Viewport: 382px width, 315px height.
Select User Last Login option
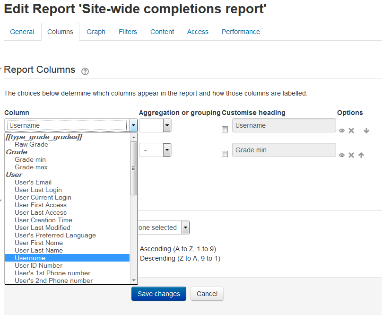pyautogui.click(x=68, y=190)
